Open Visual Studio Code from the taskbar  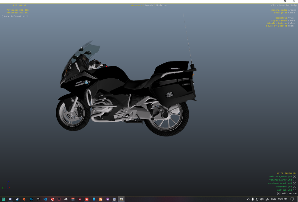(45, 199)
